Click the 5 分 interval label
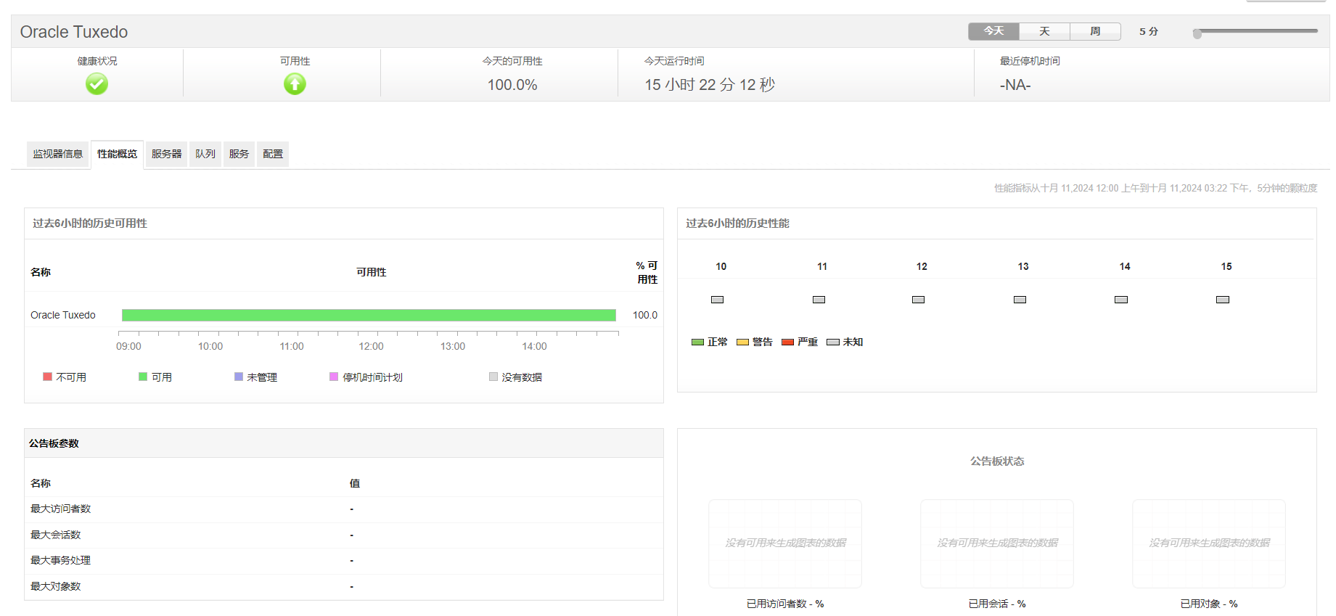 (x=1149, y=31)
